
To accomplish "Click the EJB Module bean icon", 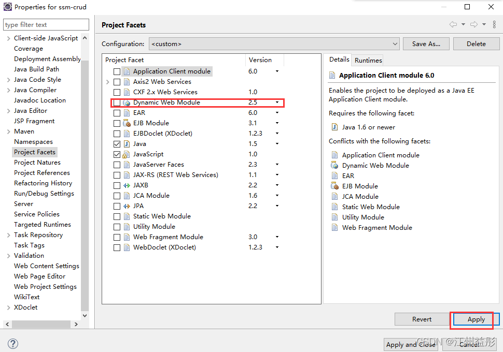I will (x=127, y=123).
